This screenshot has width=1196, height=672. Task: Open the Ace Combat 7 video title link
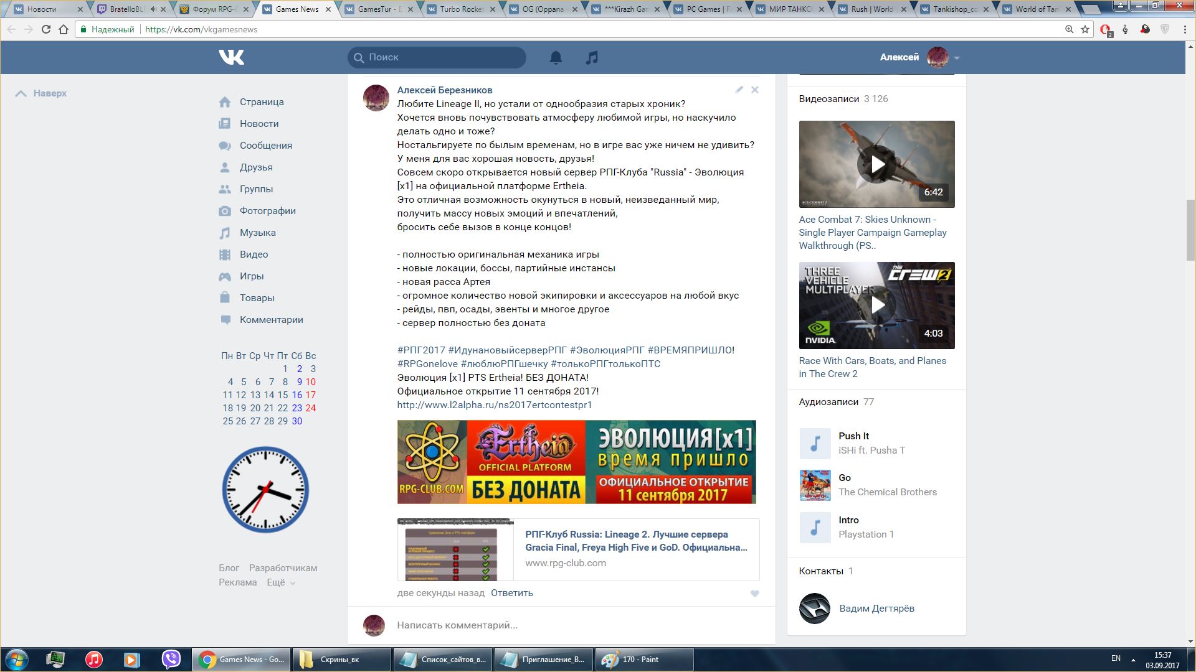coord(873,233)
